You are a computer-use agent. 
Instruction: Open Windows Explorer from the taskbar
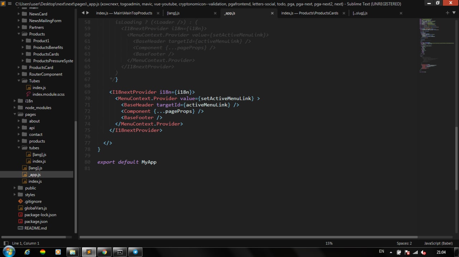point(72,252)
